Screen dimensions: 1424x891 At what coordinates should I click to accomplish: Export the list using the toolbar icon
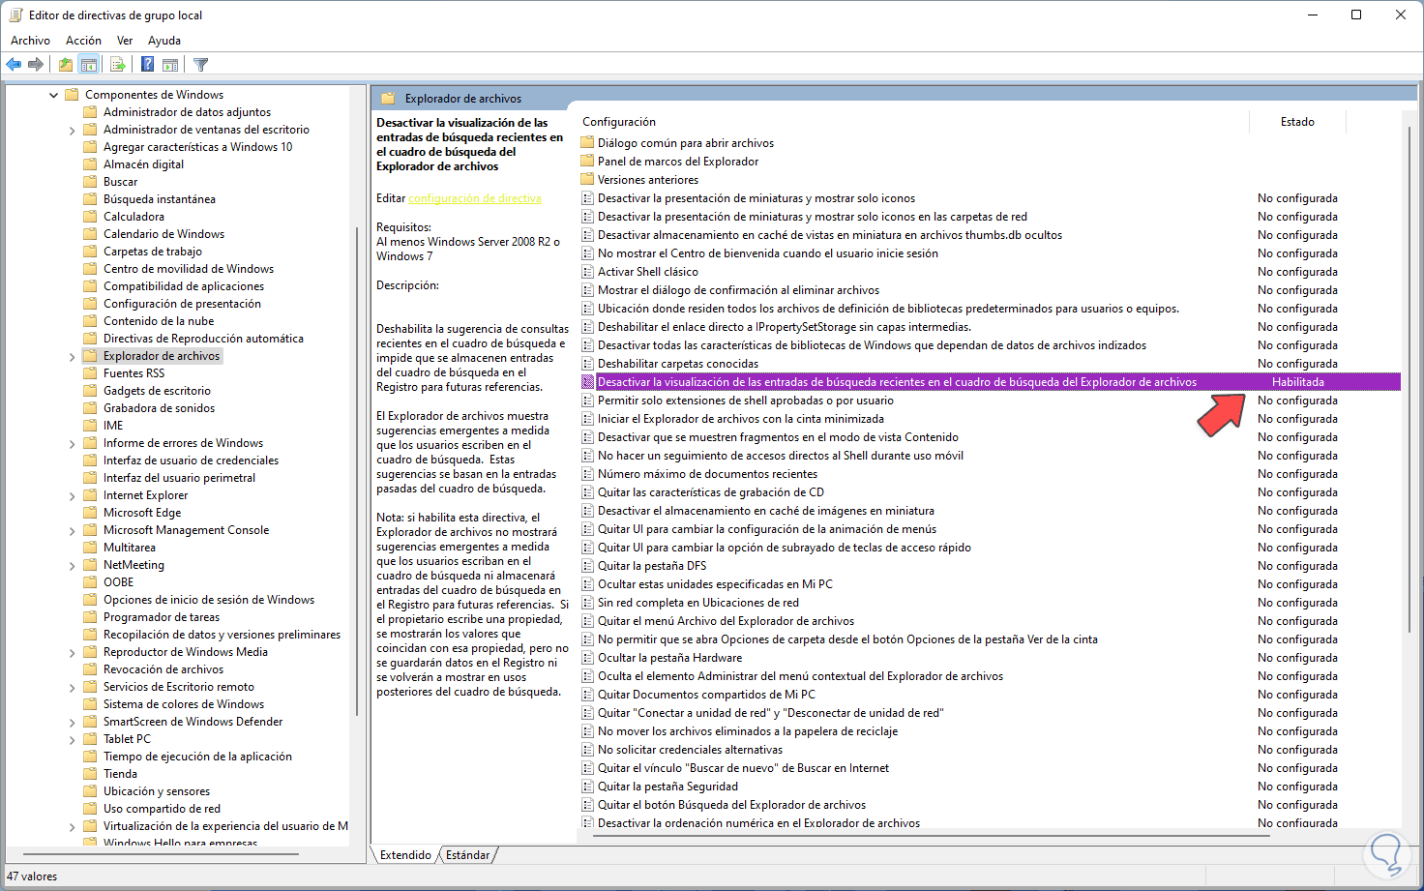[x=118, y=65]
